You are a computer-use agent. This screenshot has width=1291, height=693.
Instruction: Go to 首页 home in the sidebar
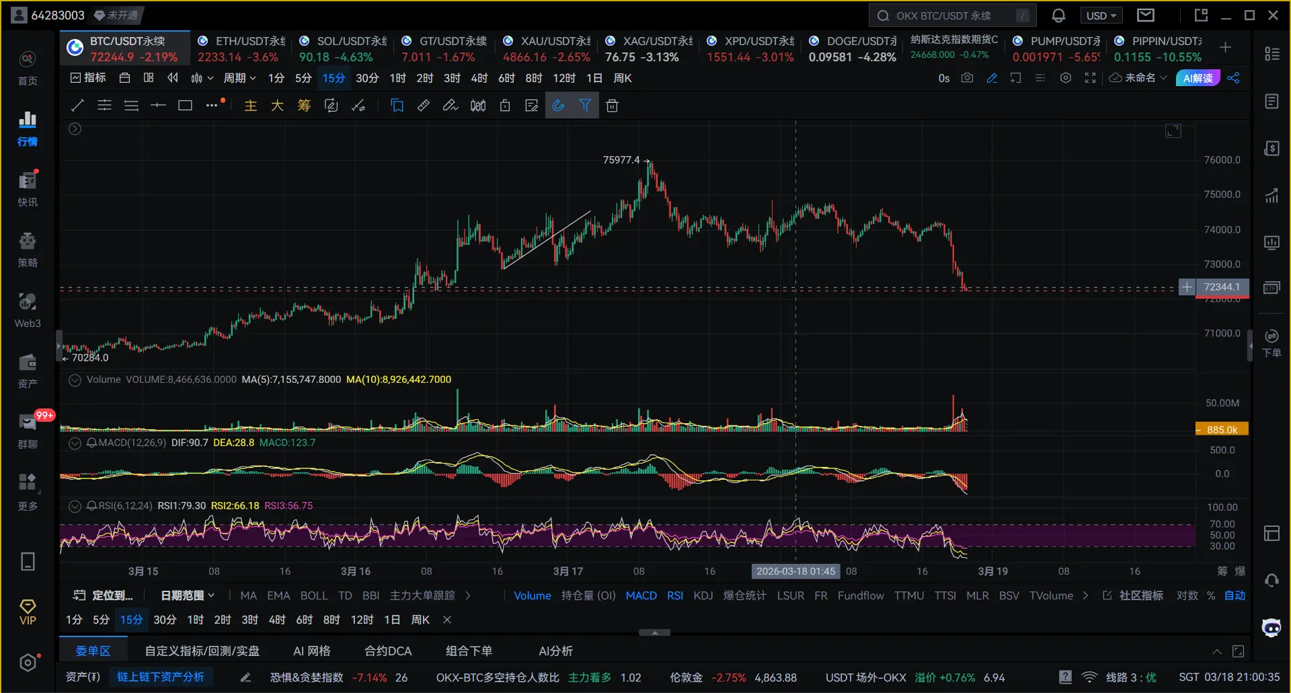[x=28, y=69]
